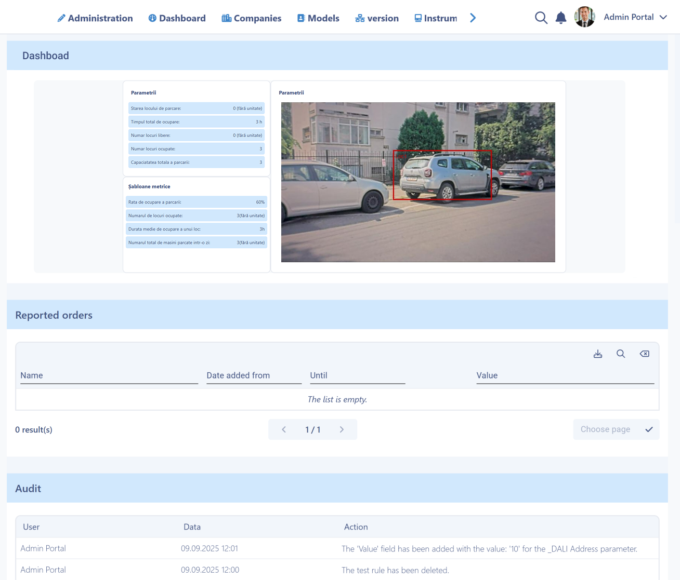
Task: Go to next page of Reported orders
Action: 342,429
